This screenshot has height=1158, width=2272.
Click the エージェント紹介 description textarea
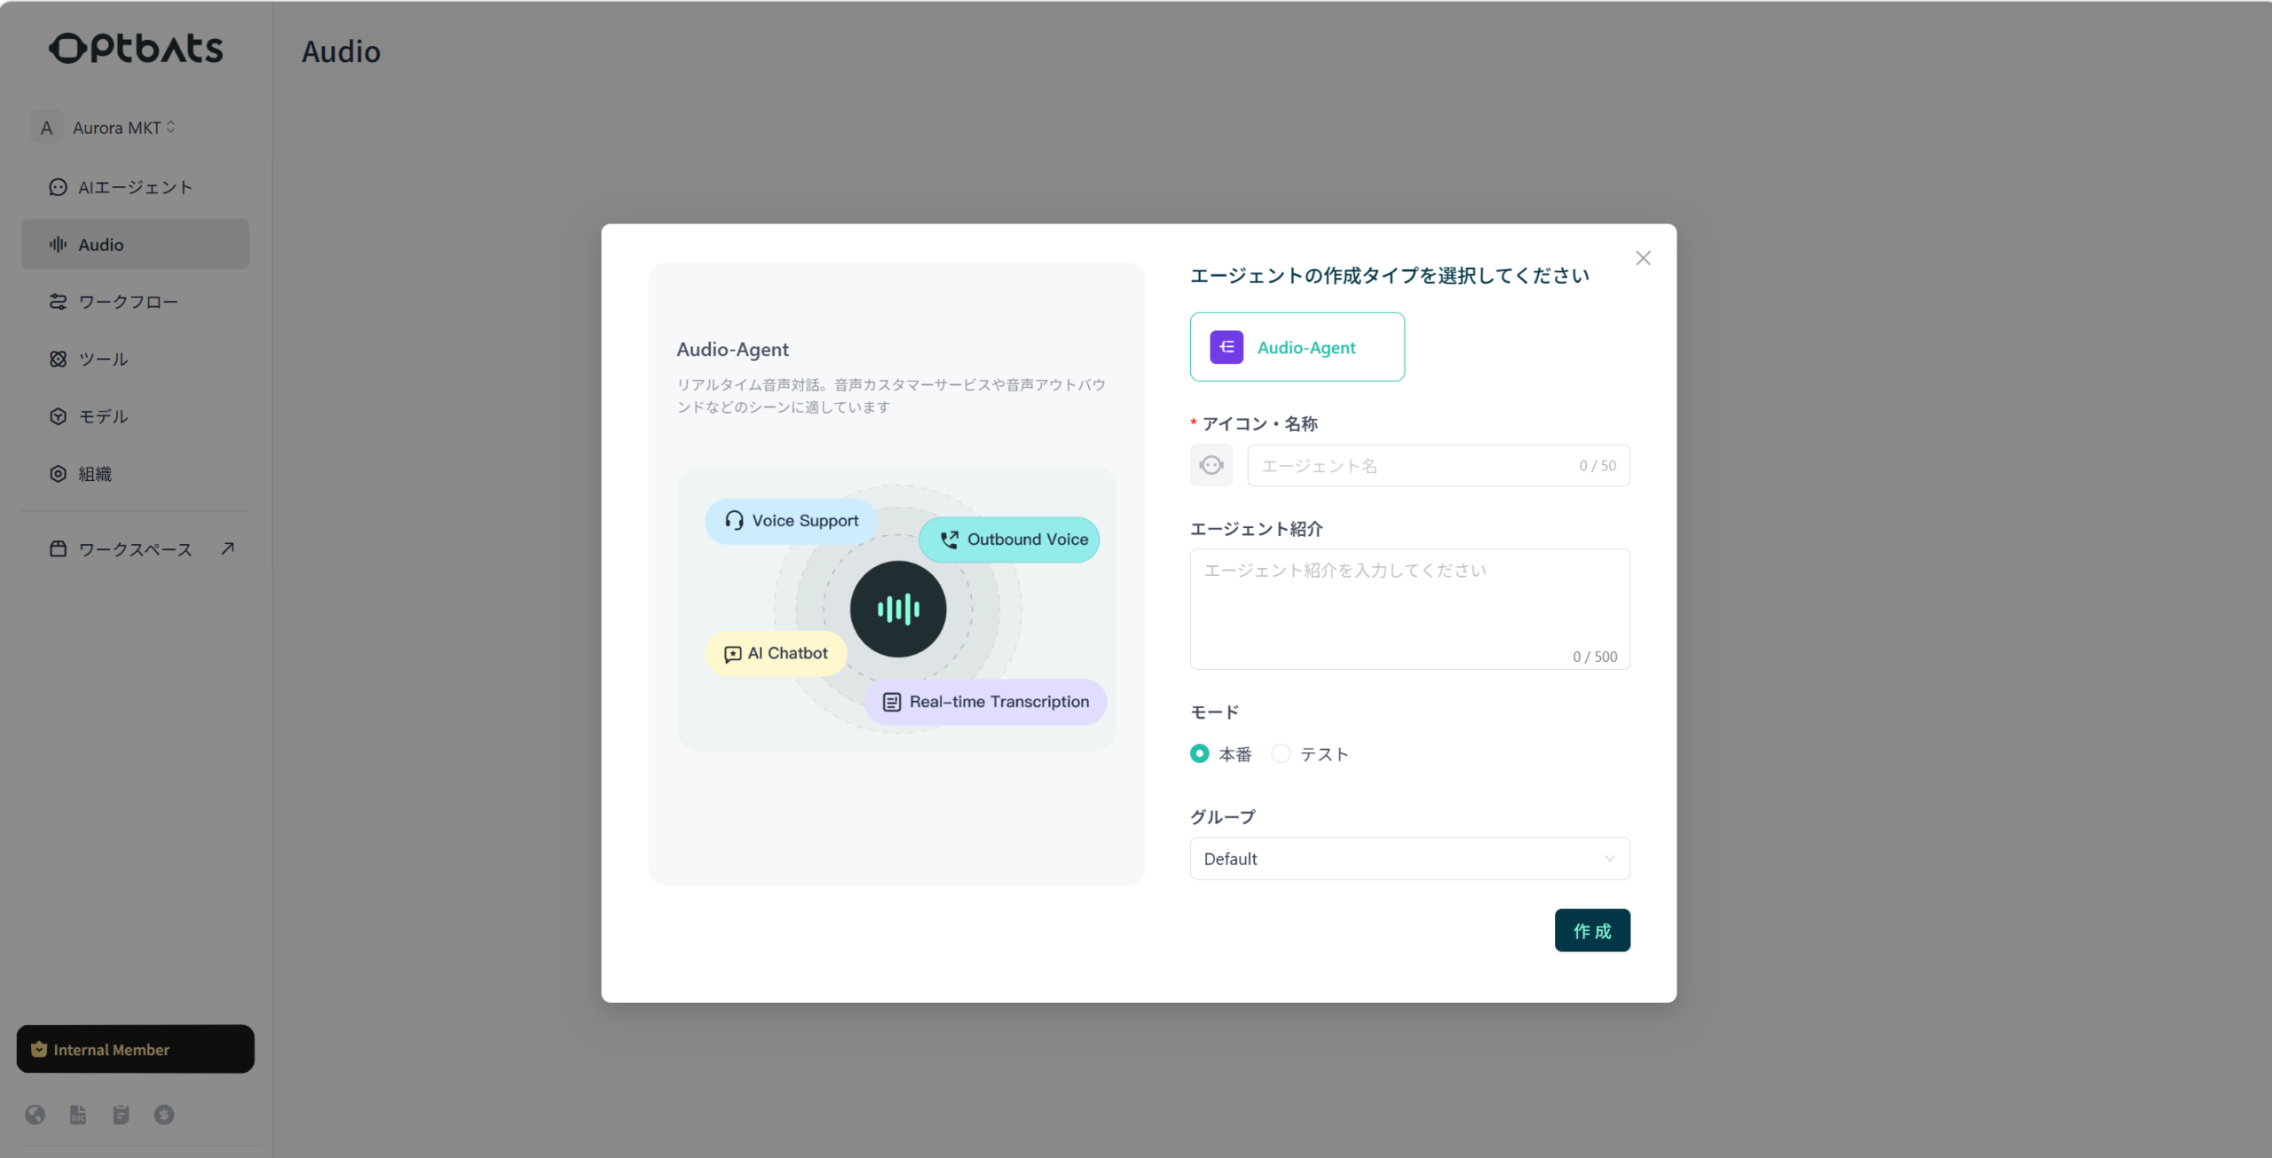click(x=1409, y=609)
